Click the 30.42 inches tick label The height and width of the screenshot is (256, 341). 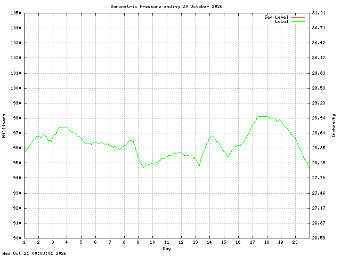[319, 43]
